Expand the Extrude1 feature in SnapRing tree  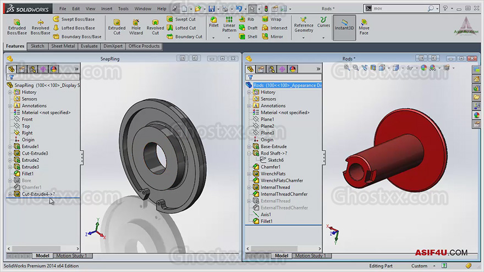tap(10, 147)
